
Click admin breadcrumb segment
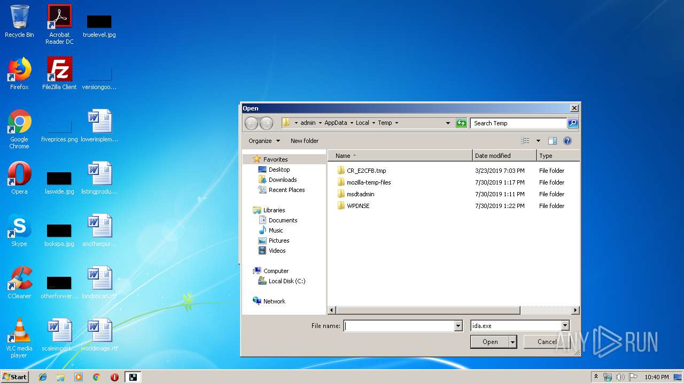pyautogui.click(x=308, y=123)
